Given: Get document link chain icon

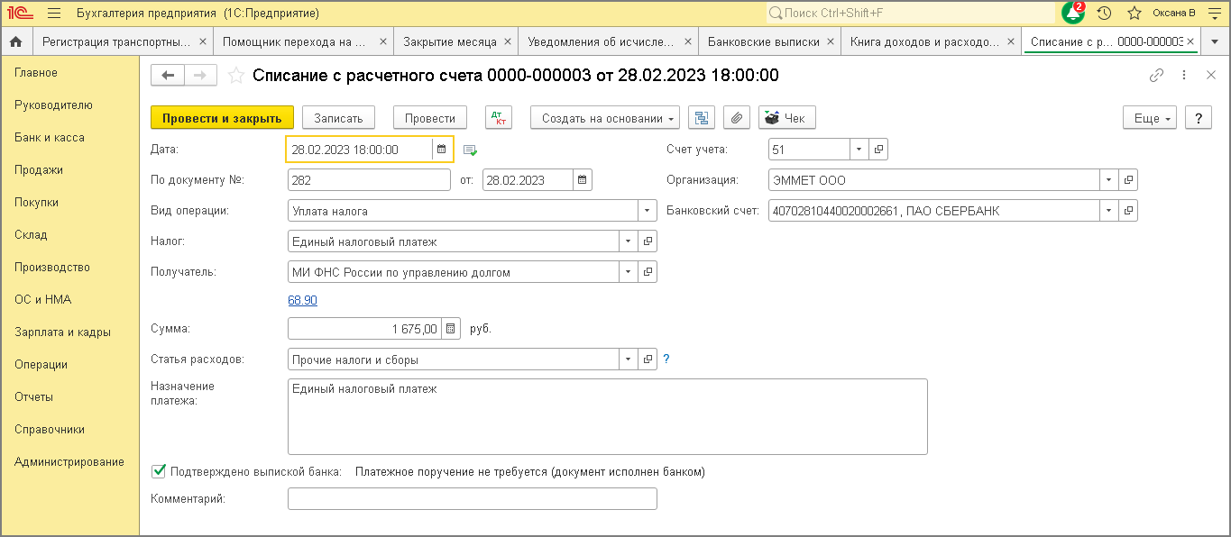Looking at the screenshot, I should [x=1156, y=76].
